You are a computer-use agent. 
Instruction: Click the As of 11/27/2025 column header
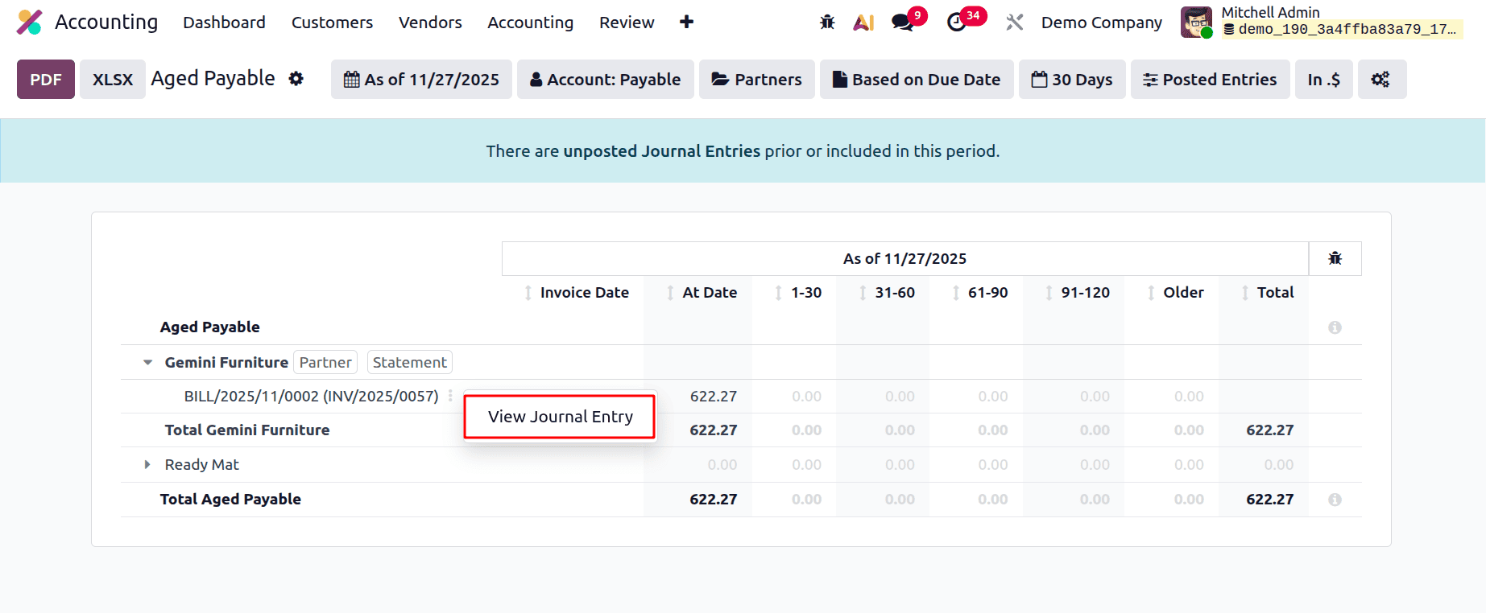(x=904, y=258)
